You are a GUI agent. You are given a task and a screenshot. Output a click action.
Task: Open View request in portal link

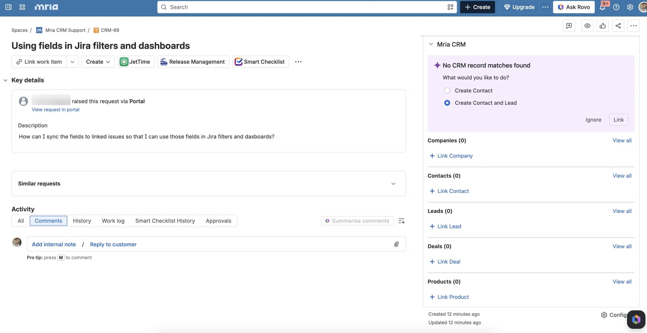(x=56, y=110)
